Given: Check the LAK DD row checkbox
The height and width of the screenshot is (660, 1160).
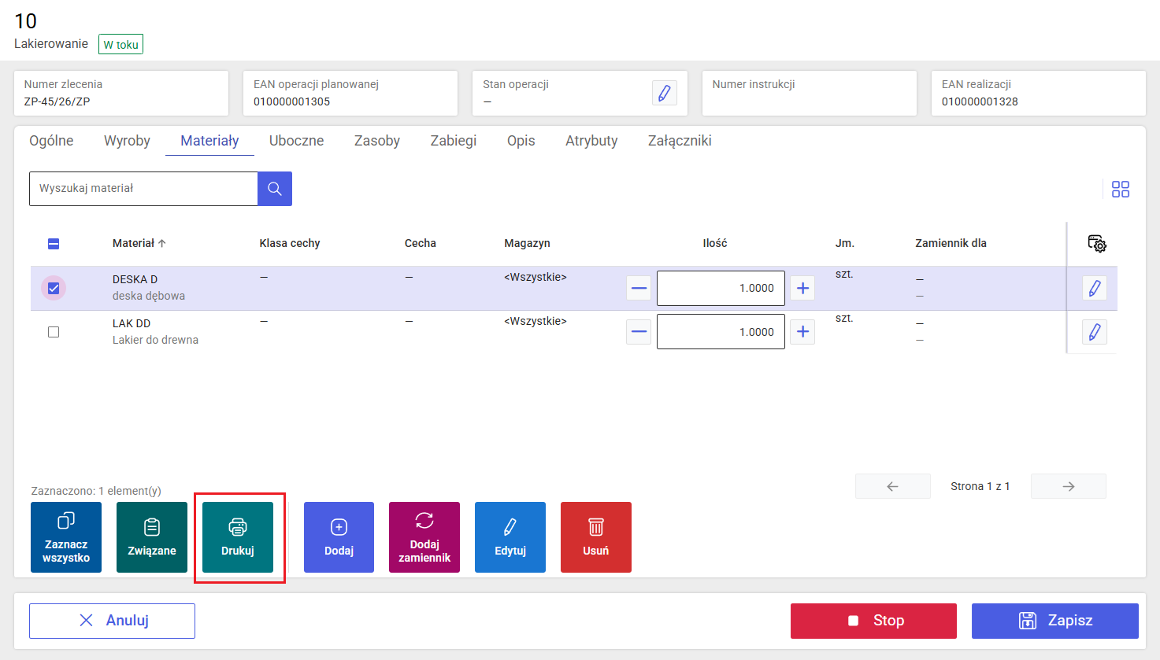Looking at the screenshot, I should point(54,332).
